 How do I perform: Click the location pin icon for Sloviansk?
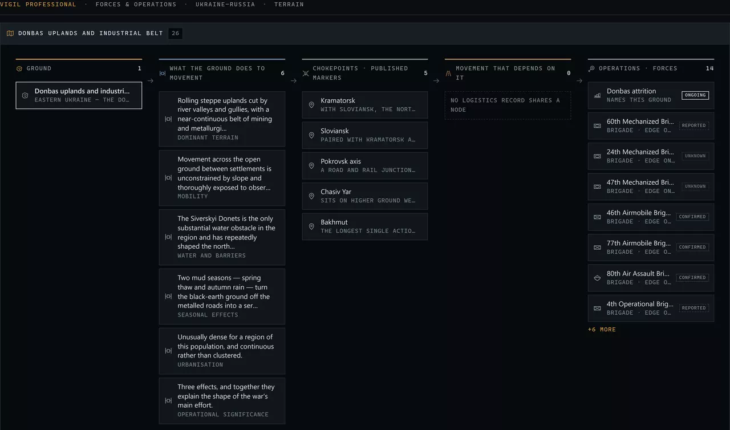tap(311, 135)
